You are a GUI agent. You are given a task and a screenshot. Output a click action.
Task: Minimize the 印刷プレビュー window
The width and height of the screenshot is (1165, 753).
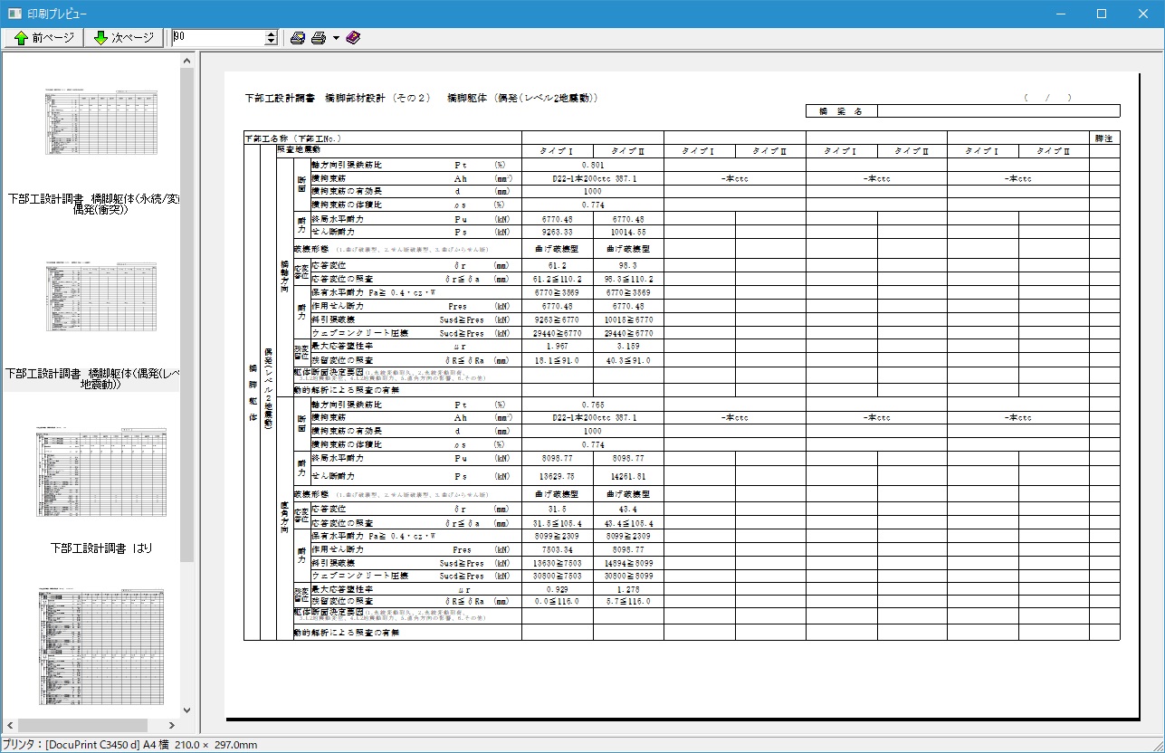click(1060, 14)
